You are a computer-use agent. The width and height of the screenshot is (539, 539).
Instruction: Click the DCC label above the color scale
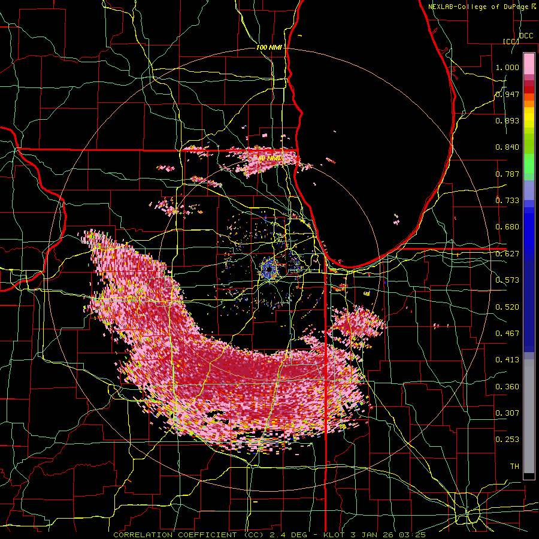pyautogui.click(x=526, y=36)
